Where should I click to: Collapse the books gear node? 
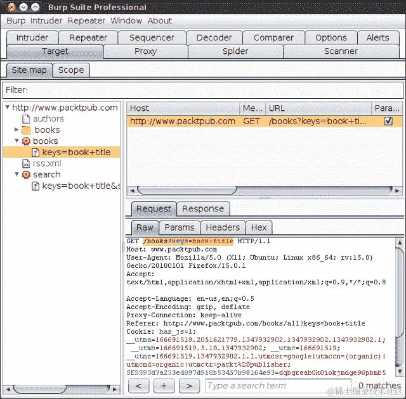click(x=17, y=141)
